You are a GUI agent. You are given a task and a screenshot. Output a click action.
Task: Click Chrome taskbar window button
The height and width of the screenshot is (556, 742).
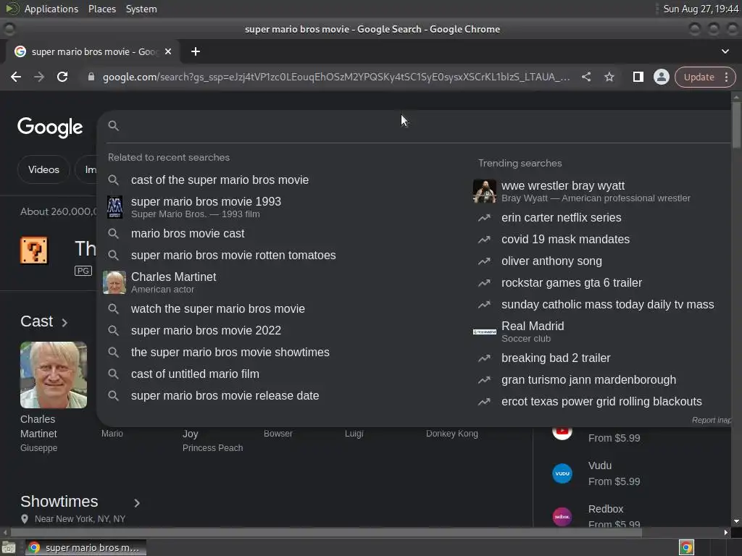point(86,547)
